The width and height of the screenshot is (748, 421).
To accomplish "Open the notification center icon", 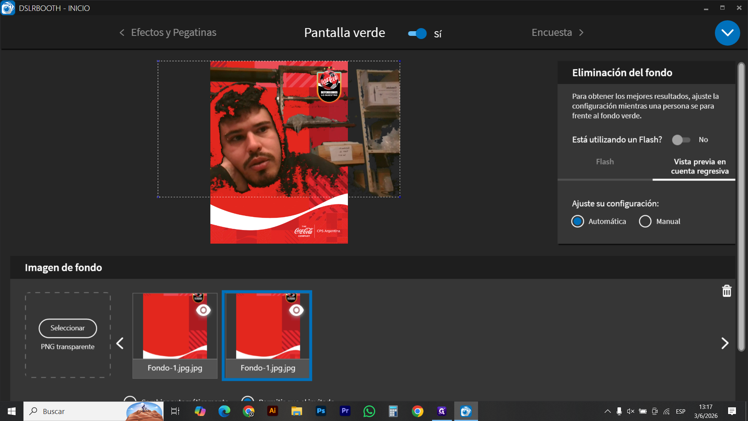I will pyautogui.click(x=732, y=411).
